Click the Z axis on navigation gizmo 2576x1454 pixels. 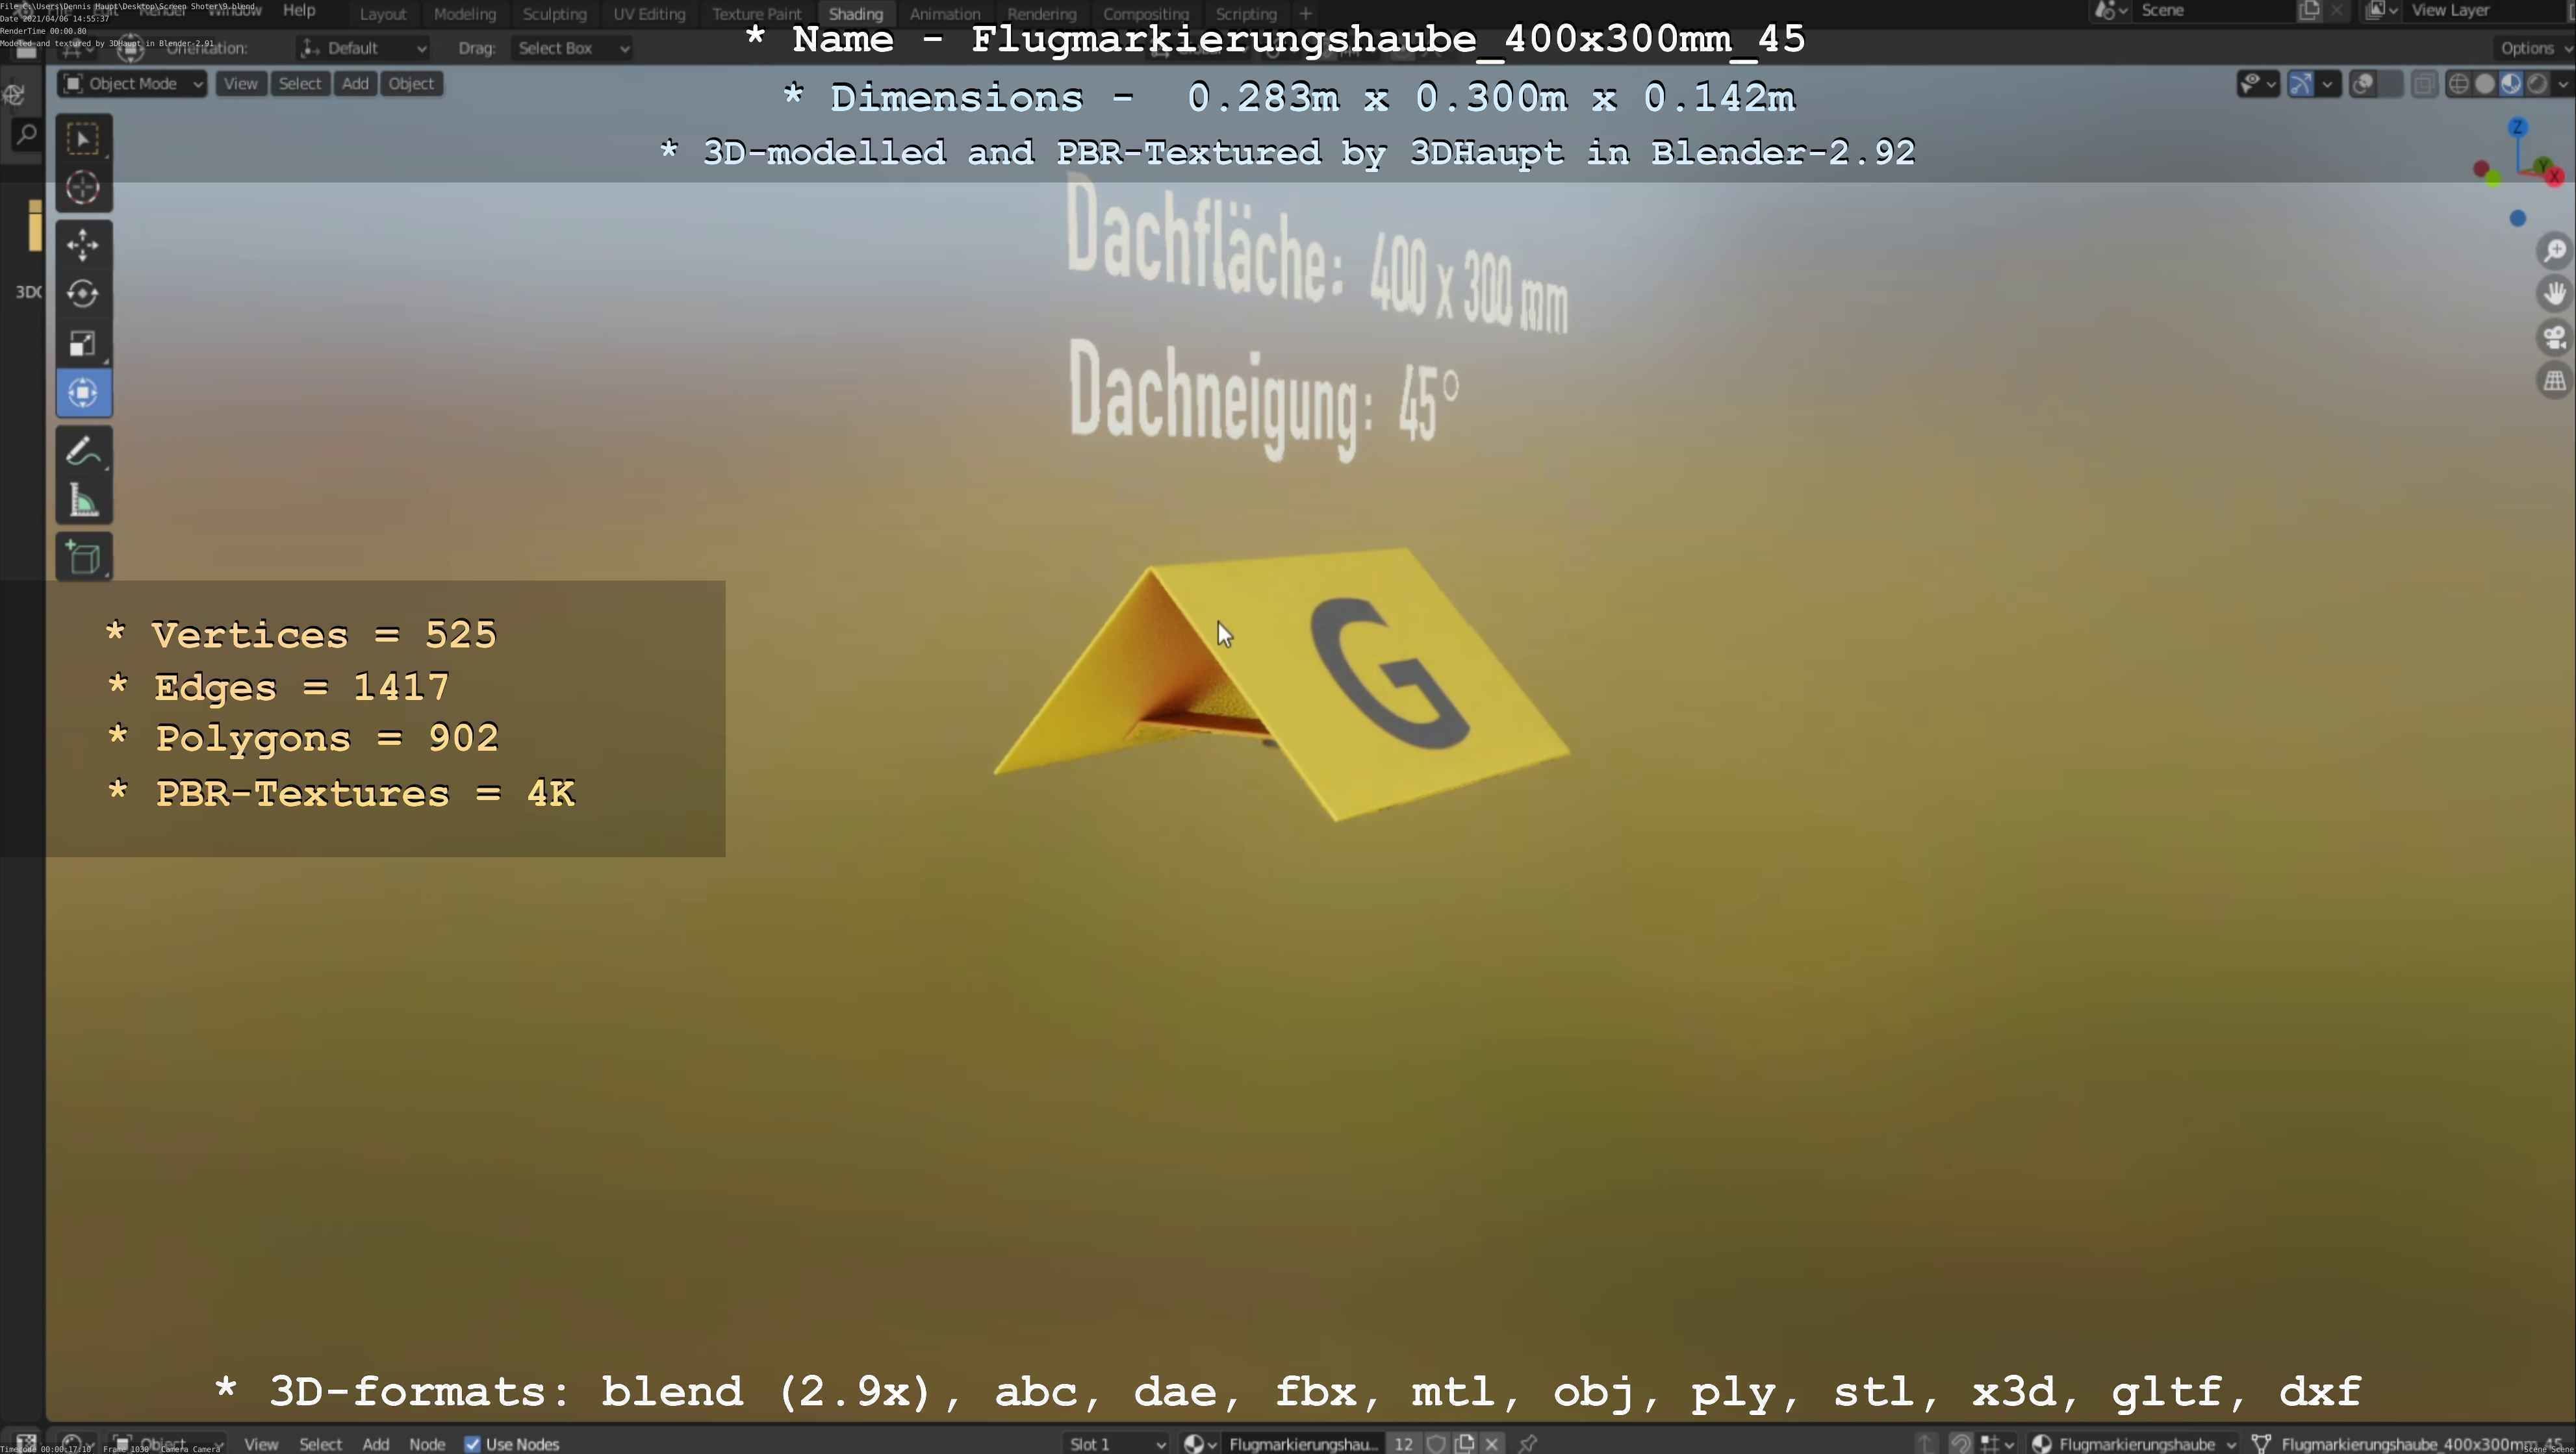(2518, 127)
